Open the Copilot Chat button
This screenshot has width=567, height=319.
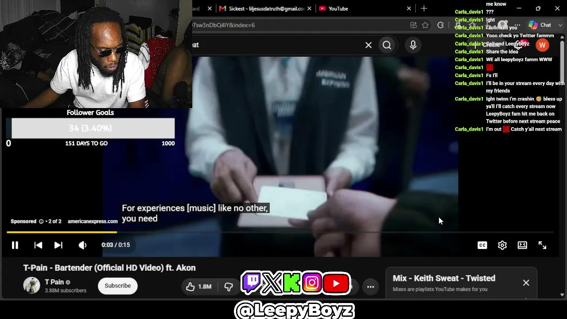[x=540, y=25]
